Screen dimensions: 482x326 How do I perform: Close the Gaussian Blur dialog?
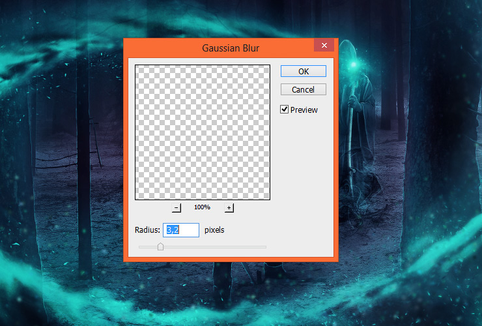point(324,45)
